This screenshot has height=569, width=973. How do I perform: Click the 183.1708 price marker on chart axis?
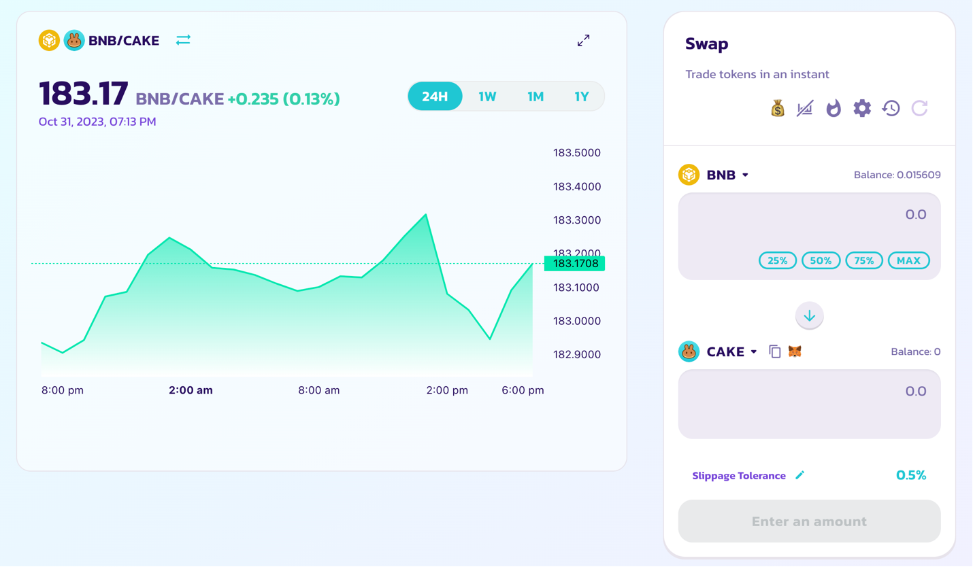575,264
